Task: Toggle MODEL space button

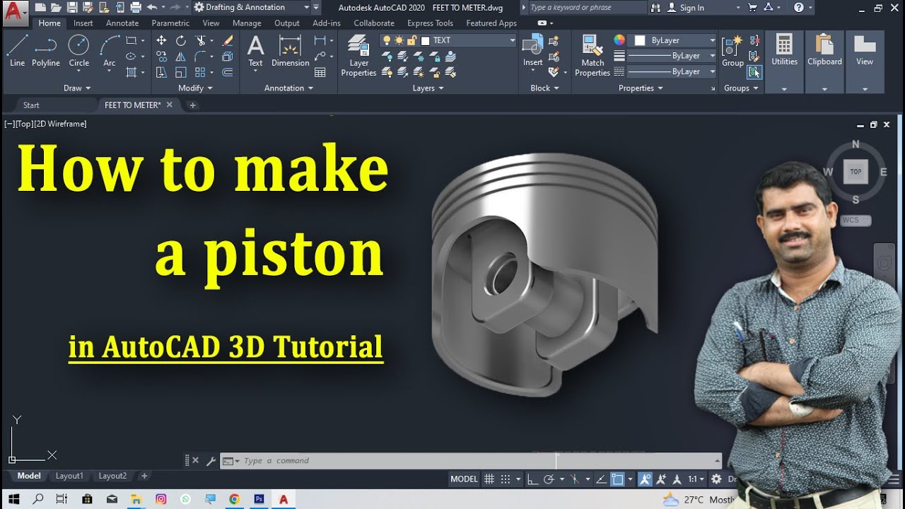Action: coord(464,479)
